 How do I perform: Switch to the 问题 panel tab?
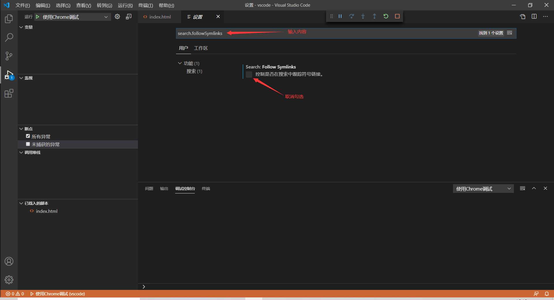point(149,189)
